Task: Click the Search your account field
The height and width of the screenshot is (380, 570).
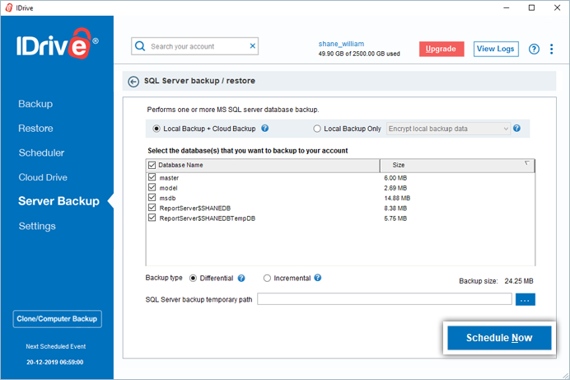Action: pos(195,46)
